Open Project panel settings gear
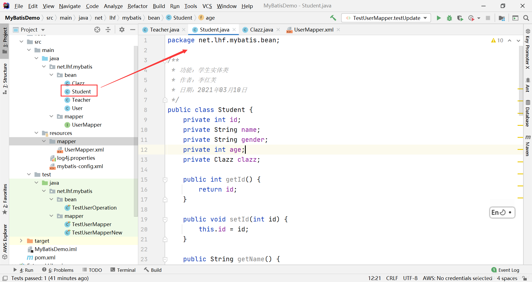The height and width of the screenshot is (282, 532). click(x=122, y=30)
